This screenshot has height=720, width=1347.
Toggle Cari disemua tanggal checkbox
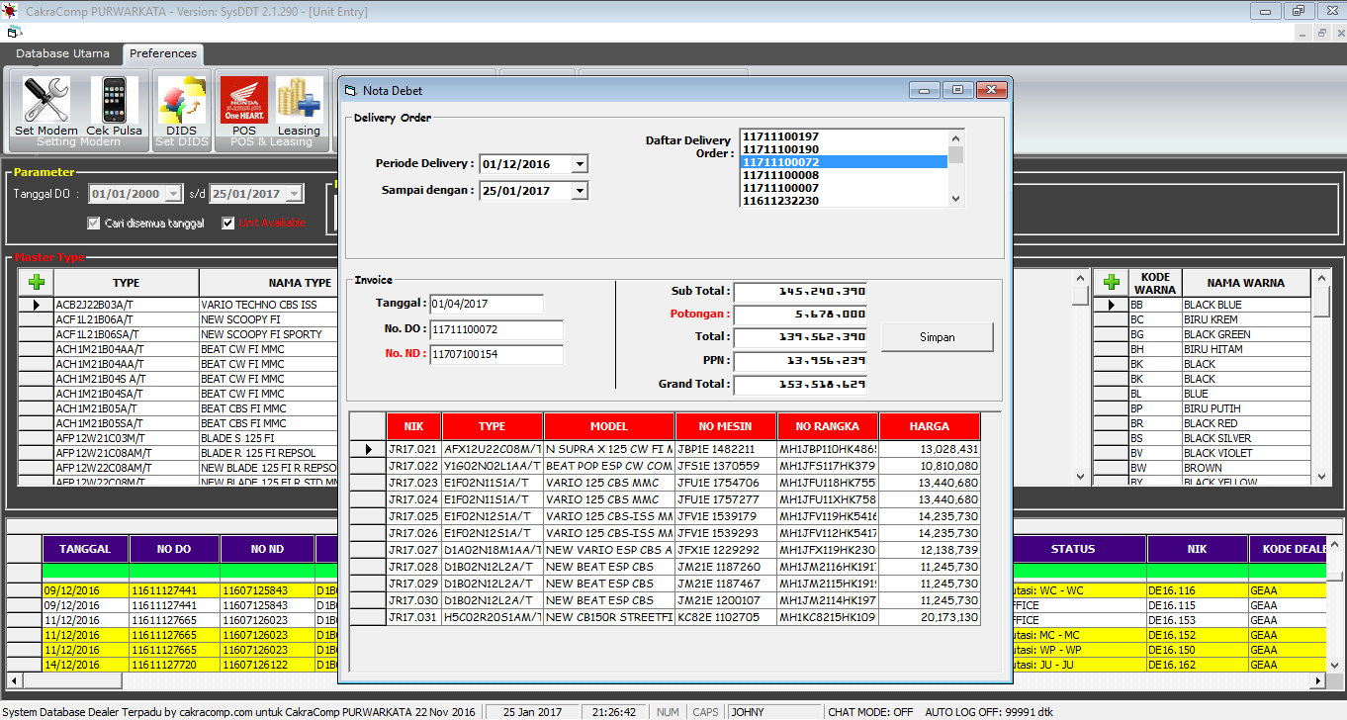(94, 224)
